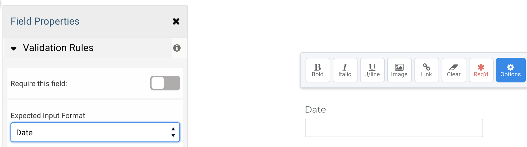Toggle the U/line underline button
Screen dimensions: 527x147
(x=372, y=70)
